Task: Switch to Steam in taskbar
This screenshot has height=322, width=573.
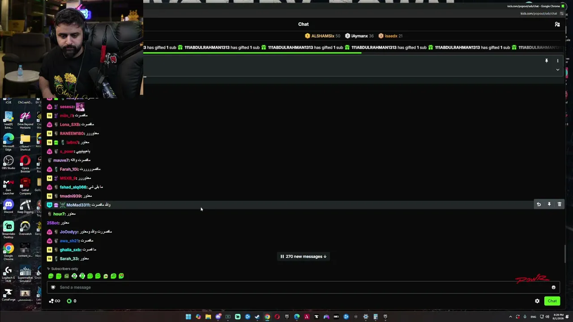Action: [x=257, y=317]
